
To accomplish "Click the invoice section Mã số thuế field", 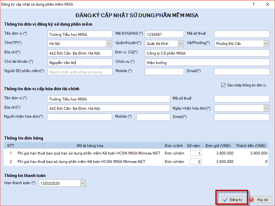I will point(242,99).
